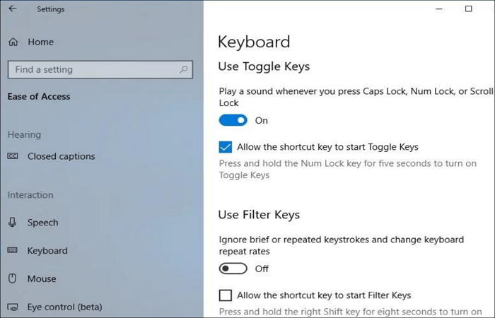Click the Mouse icon in sidebar
Viewport: 495px width, 318px height.
pos(13,279)
